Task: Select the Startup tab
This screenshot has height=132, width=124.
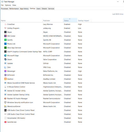Action: click(32, 8)
